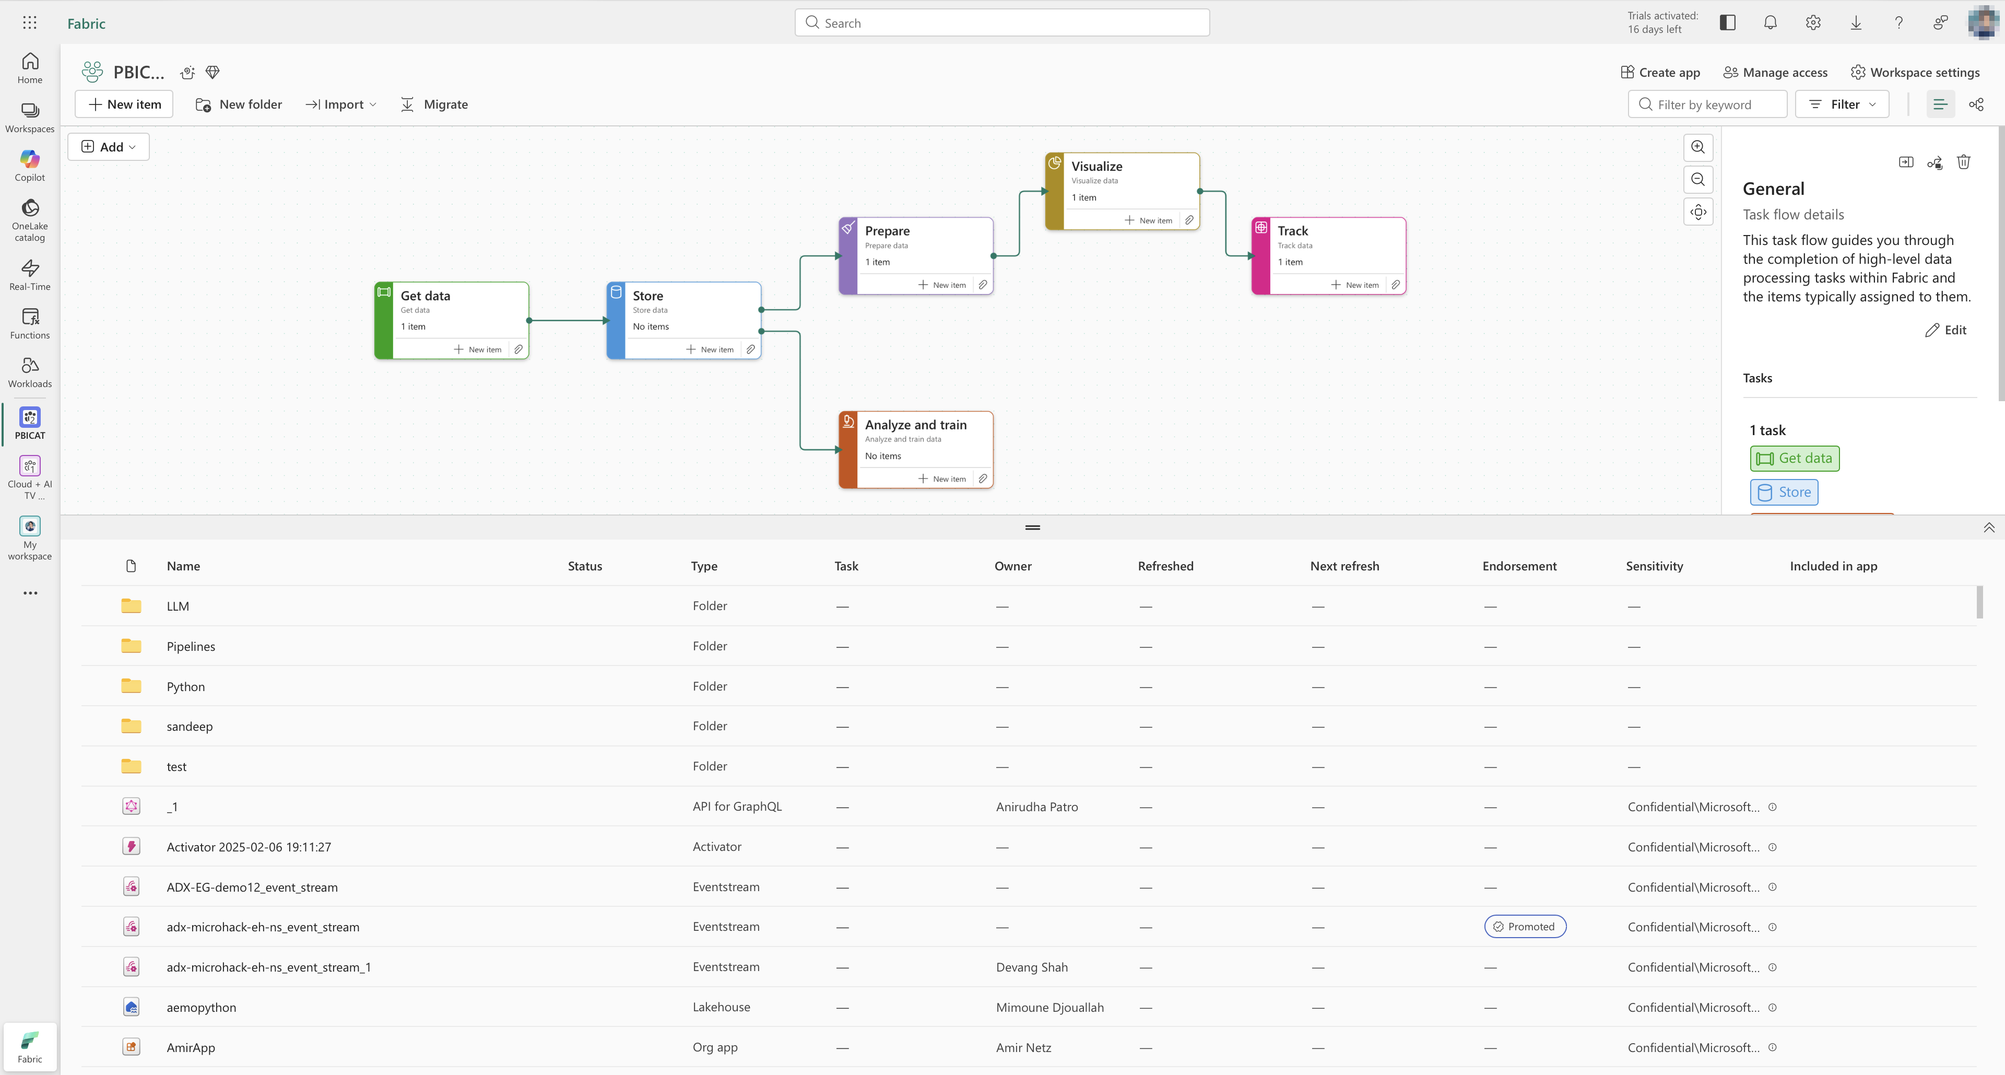The image size is (2005, 1075).
Task: Click the Type column header
Action: tap(704, 566)
